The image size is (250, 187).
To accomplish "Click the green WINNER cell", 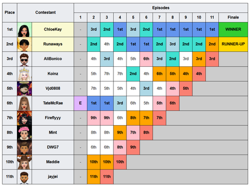I will [233, 29].
